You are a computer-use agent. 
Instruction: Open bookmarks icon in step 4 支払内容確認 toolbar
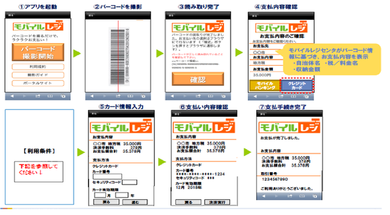tap(293, 96)
